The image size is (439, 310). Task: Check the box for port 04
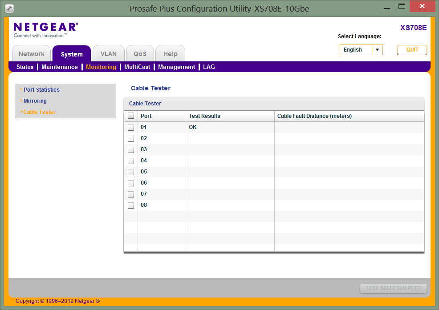[x=131, y=161]
